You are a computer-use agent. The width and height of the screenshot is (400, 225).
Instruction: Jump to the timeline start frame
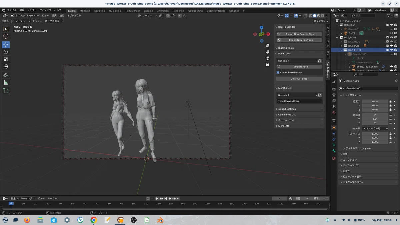coord(157,198)
